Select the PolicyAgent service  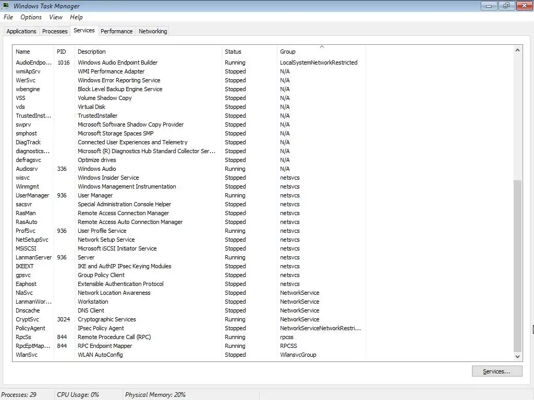coord(190,328)
